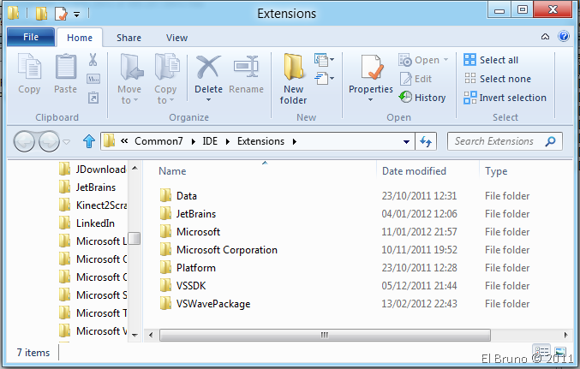Click the Up arrow navigation button
Image resolution: width=580 pixels, height=369 pixels.
pyautogui.click(x=88, y=141)
